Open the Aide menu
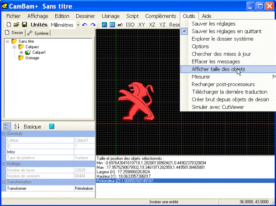This screenshot has width=276, height=206. (x=207, y=16)
